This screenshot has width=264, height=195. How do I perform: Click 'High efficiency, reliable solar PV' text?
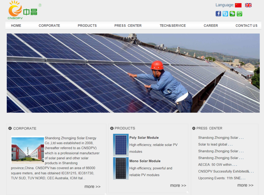(x=153, y=145)
